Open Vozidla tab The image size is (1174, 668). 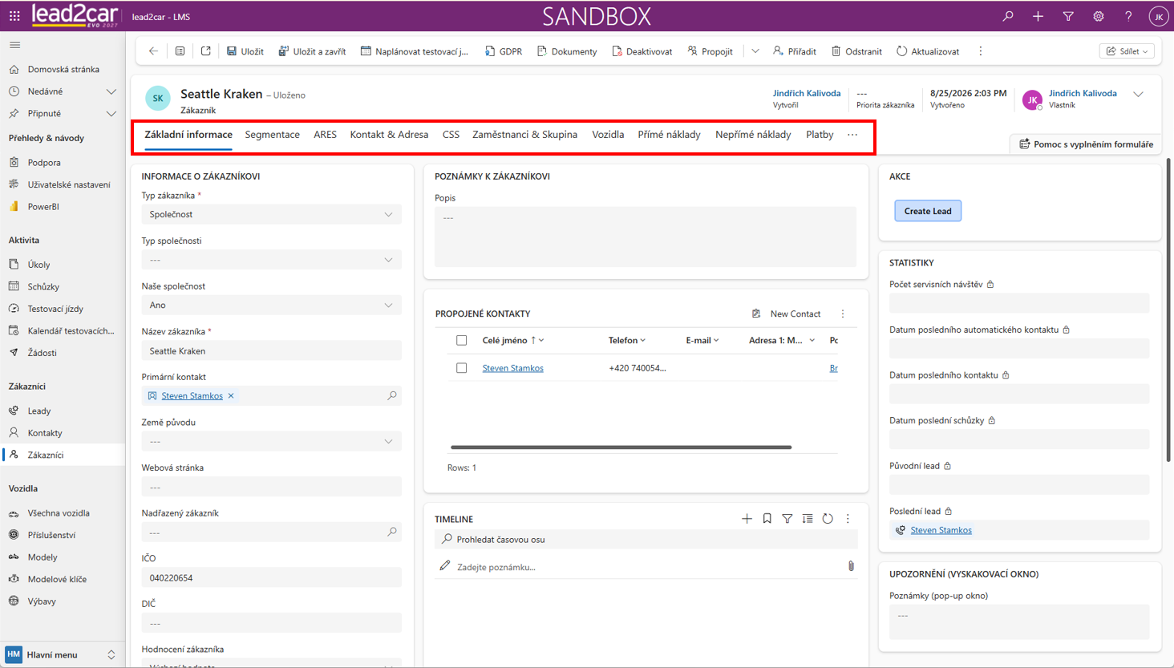coord(608,135)
